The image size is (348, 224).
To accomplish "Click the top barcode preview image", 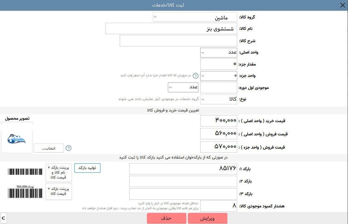I will coord(25,172).
